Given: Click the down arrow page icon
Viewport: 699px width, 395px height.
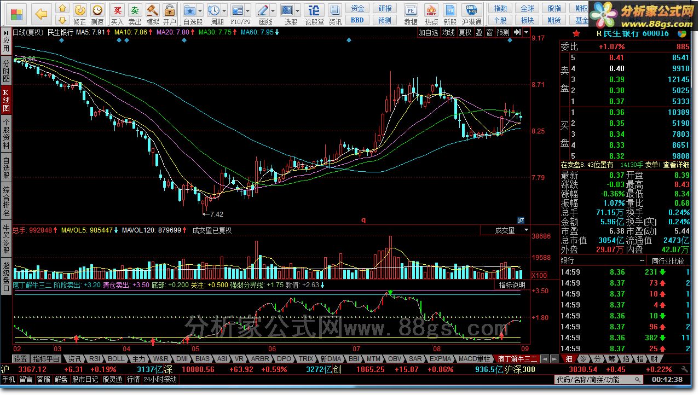Looking at the screenshot, I should tap(62, 21).
